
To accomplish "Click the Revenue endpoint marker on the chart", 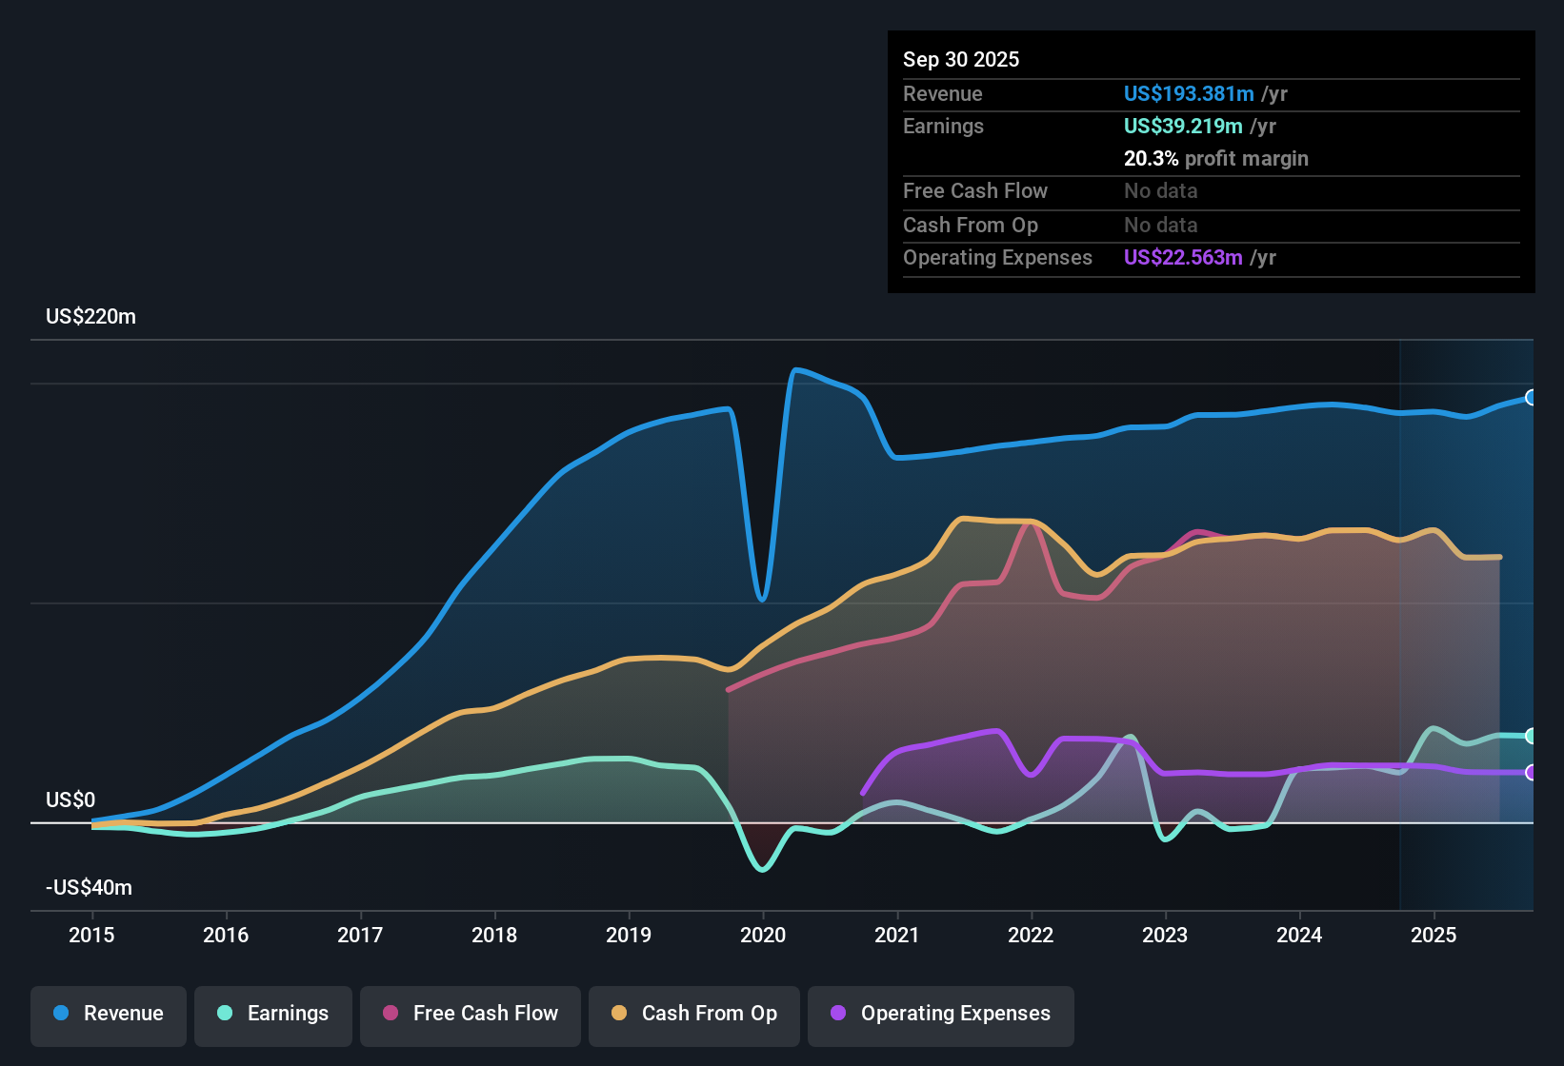I will point(1532,397).
